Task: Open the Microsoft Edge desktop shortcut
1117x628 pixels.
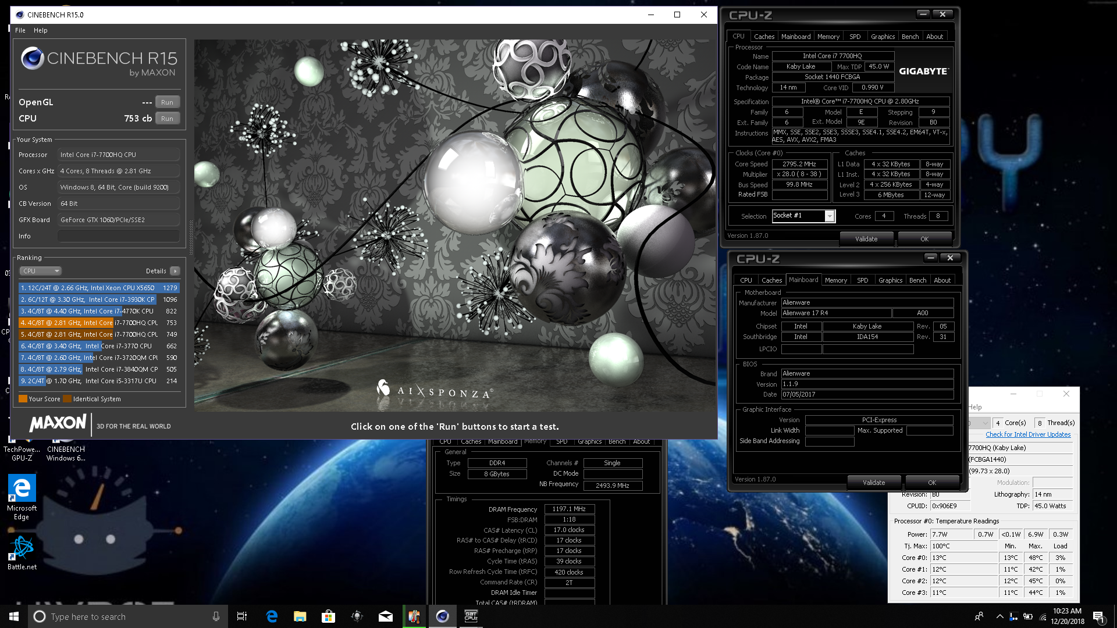Action: 22,497
